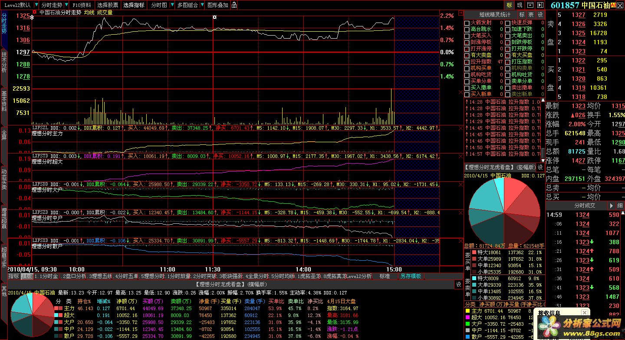Close the LXFSTD indicator pane with X
This screenshot has height=340, width=625.
(461, 156)
